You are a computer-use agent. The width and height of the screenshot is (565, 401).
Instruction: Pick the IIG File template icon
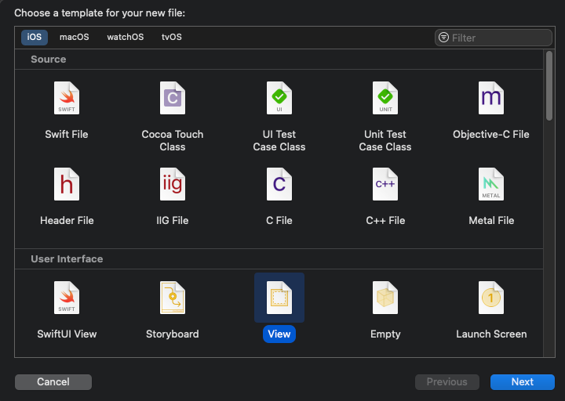173,184
